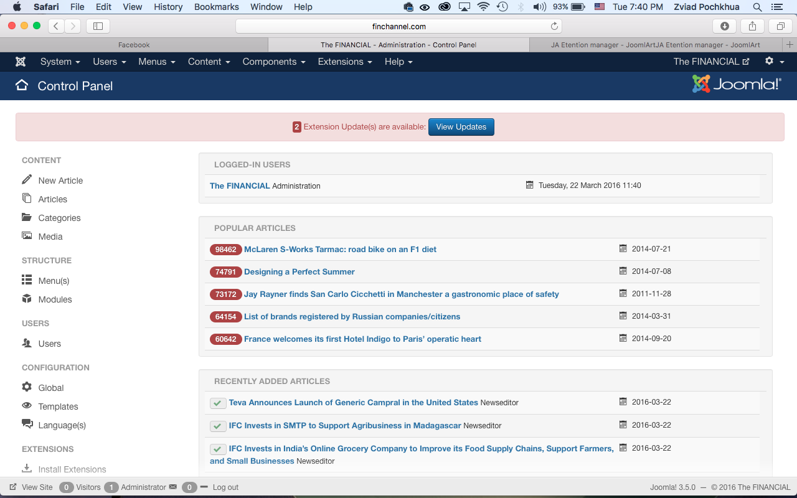797x498 pixels.
Task: Expand the Components dropdown menu
Action: pyautogui.click(x=274, y=62)
